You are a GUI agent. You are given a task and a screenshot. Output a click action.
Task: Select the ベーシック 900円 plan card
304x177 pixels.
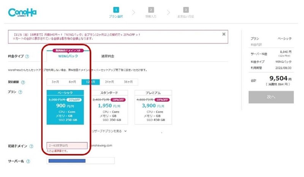pos(65,107)
